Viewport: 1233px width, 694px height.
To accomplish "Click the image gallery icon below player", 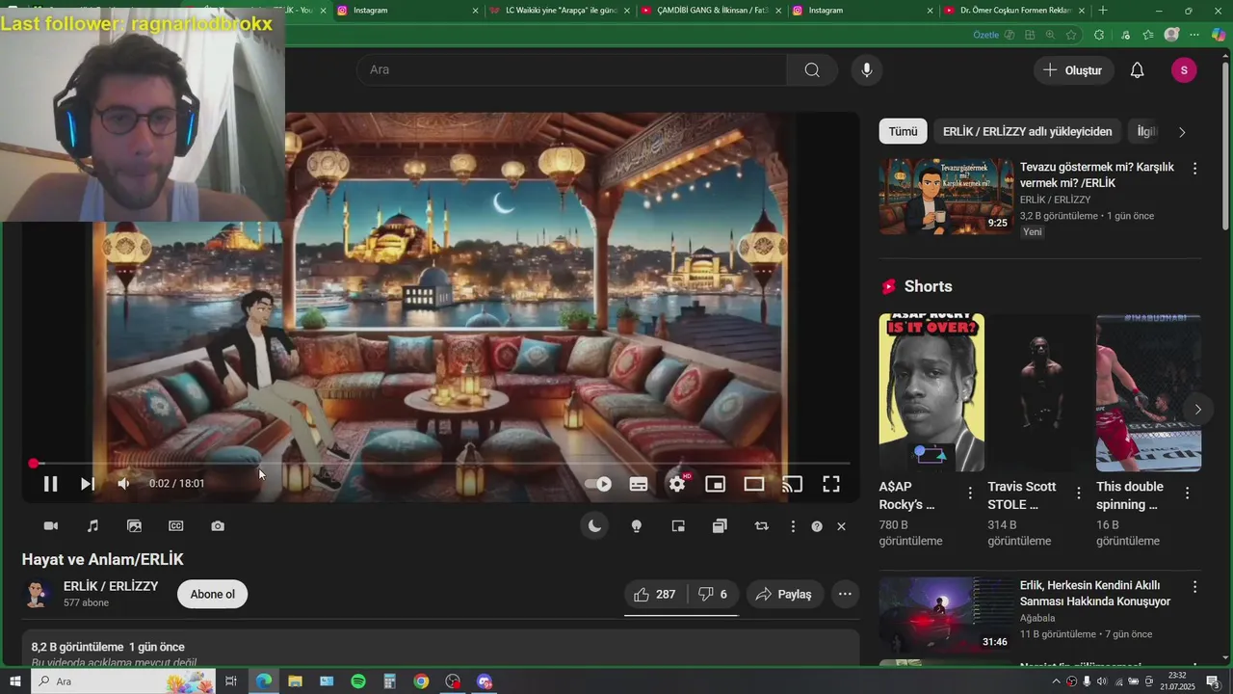I will coord(134,526).
